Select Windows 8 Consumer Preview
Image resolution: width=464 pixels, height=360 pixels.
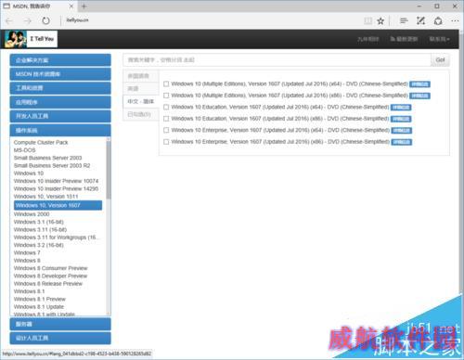pyautogui.click(x=51, y=268)
